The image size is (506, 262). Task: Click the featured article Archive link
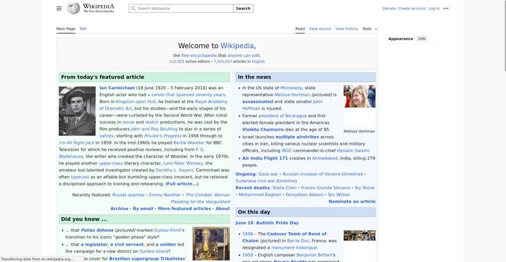120,209
